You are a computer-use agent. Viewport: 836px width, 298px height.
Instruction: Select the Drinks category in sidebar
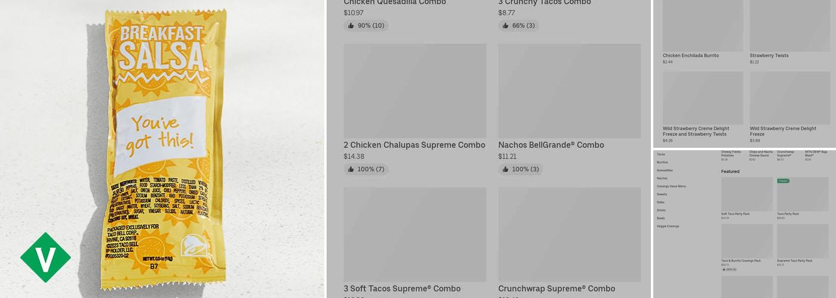pos(660,210)
